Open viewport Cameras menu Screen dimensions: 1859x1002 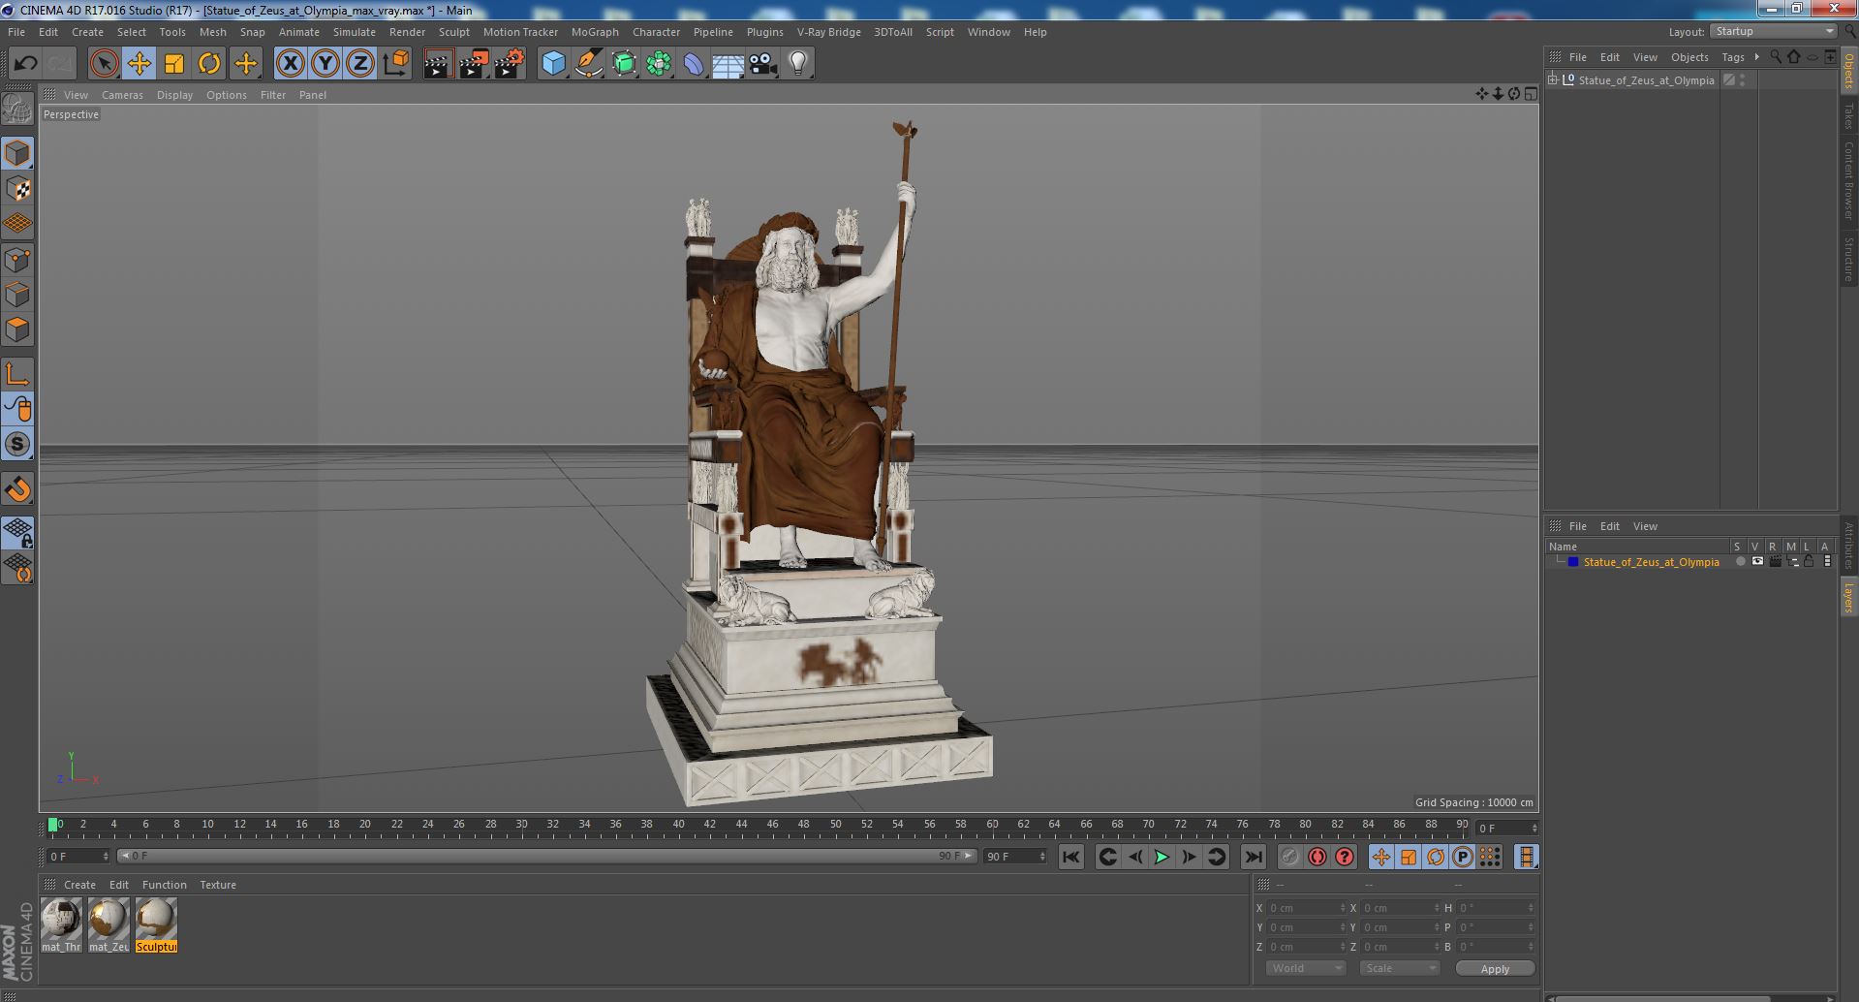(122, 95)
